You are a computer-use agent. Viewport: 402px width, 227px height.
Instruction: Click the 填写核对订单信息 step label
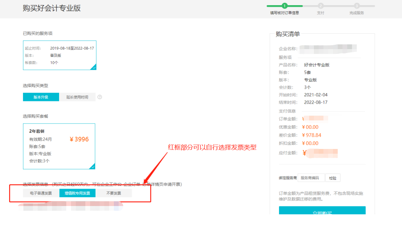coord(284,13)
